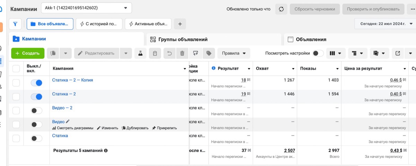Click the export external link icon

(398, 53)
